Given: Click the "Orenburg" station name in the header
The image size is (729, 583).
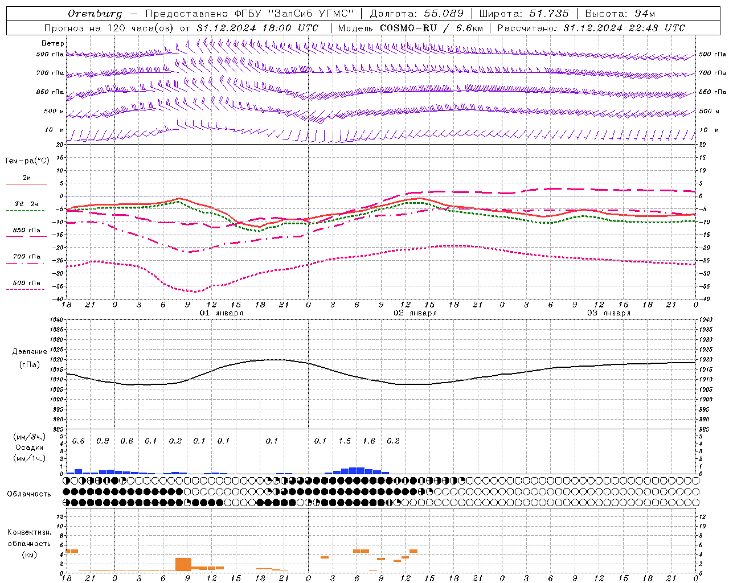Looking at the screenshot, I should (x=95, y=14).
